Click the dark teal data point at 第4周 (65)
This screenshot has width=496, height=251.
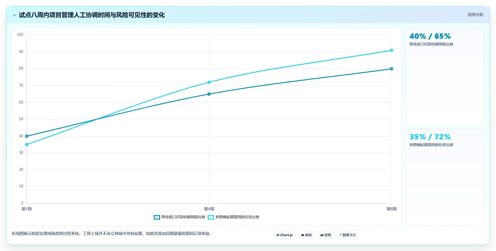(x=209, y=94)
